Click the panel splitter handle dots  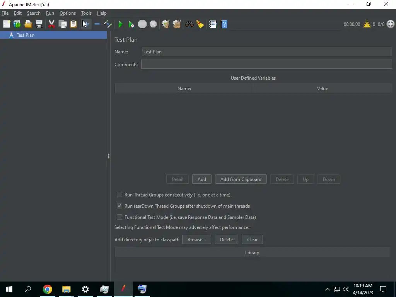pyautogui.click(x=109, y=156)
